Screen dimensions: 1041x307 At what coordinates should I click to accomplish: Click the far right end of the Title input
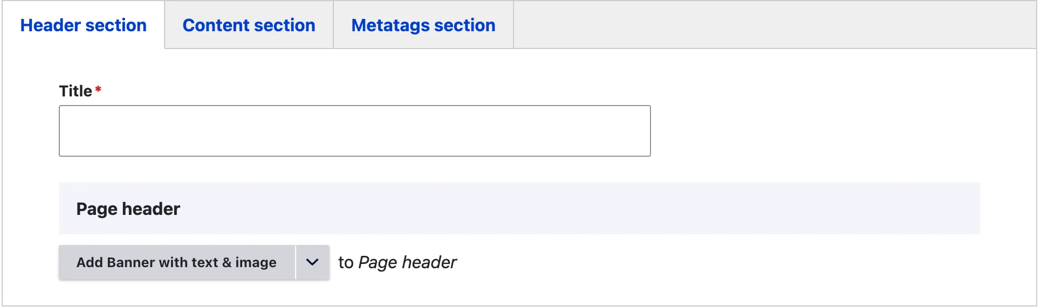[642, 131]
